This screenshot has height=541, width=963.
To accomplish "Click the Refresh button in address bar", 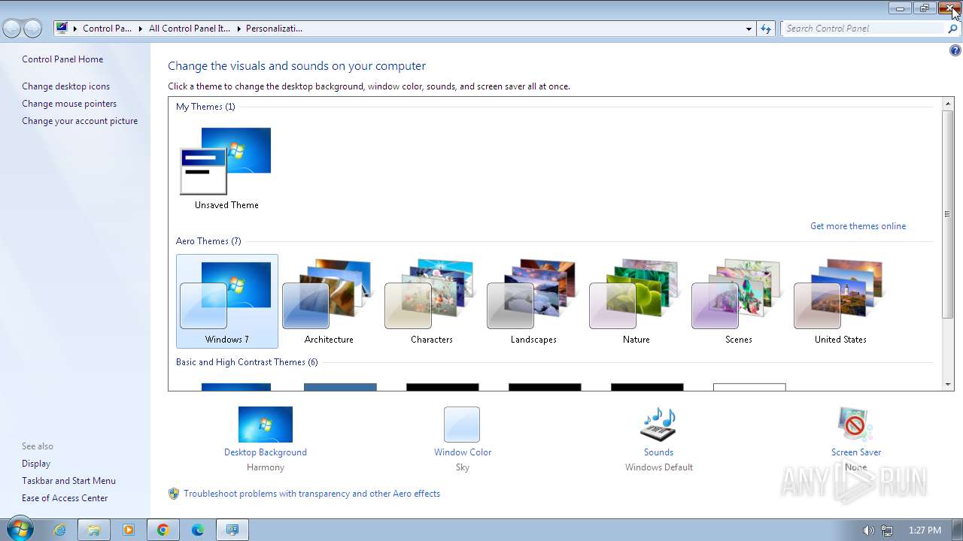I will (766, 29).
